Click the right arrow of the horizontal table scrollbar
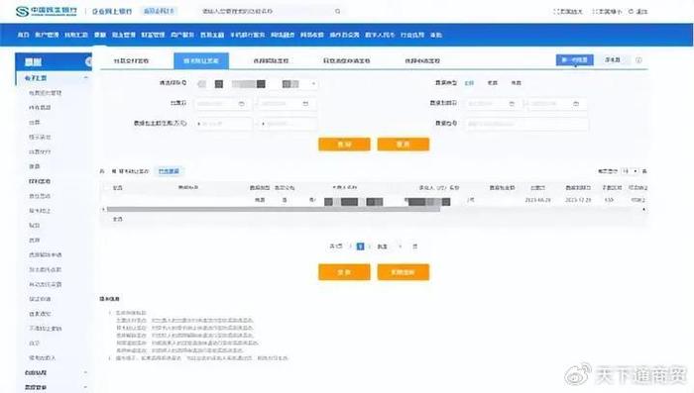This screenshot has height=393, width=694. pos(644,209)
